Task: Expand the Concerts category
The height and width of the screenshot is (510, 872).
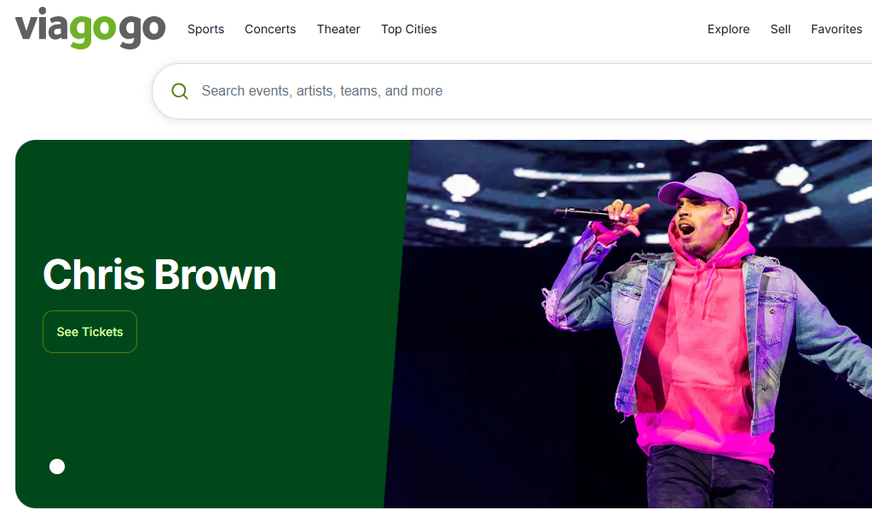Action: click(270, 29)
